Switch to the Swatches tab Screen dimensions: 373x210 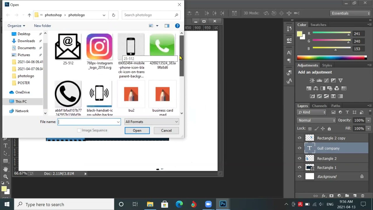pos(318,25)
